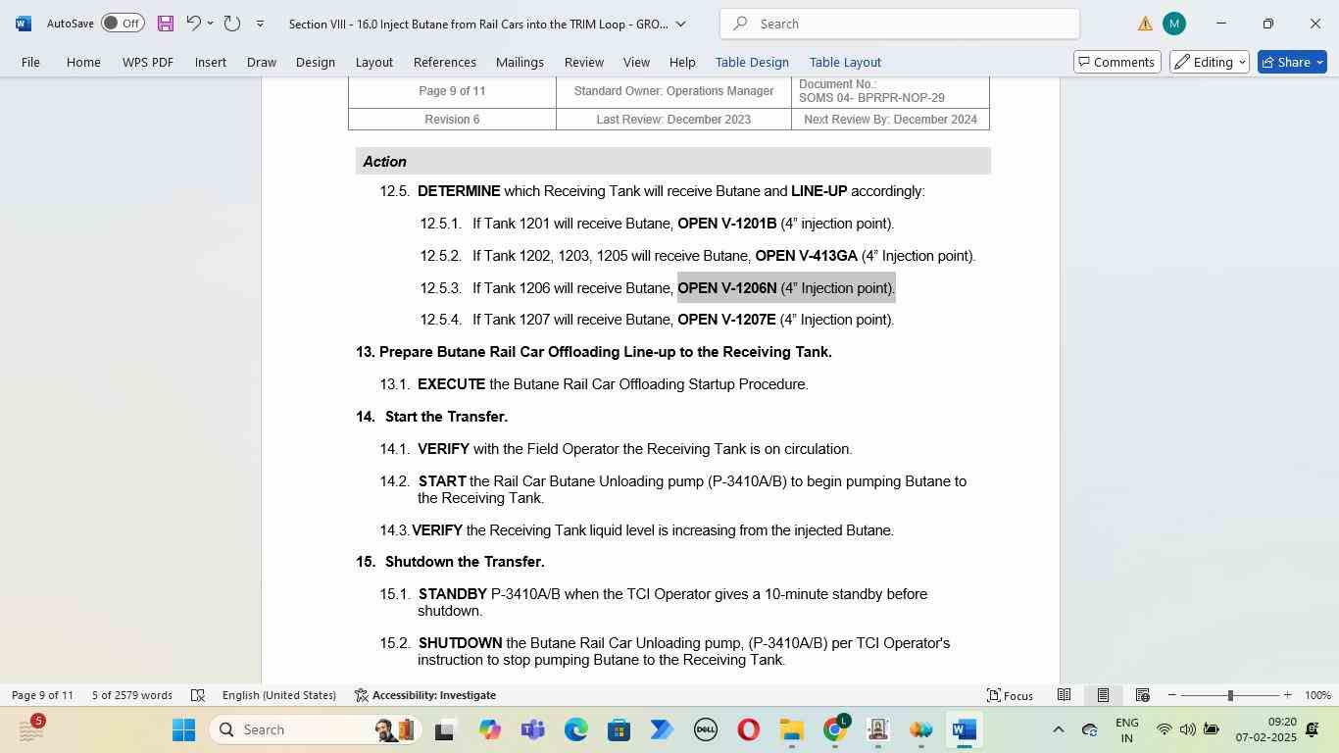The height and width of the screenshot is (753, 1339).
Task: Open the Layout ribbon tab
Action: (x=374, y=62)
